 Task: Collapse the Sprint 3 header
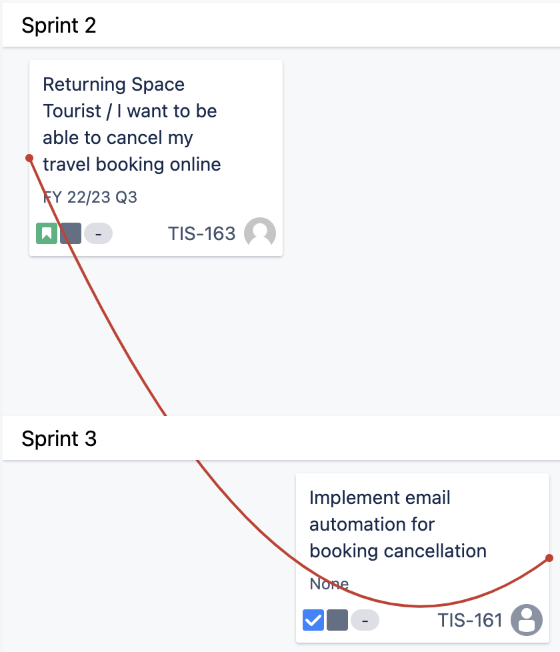point(59,439)
